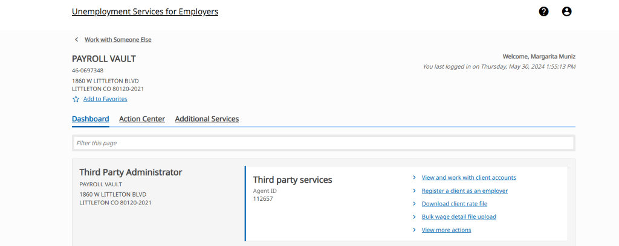This screenshot has height=246, width=619.
Task: Open Unemployment Services for Employers home link
Action: [145, 12]
